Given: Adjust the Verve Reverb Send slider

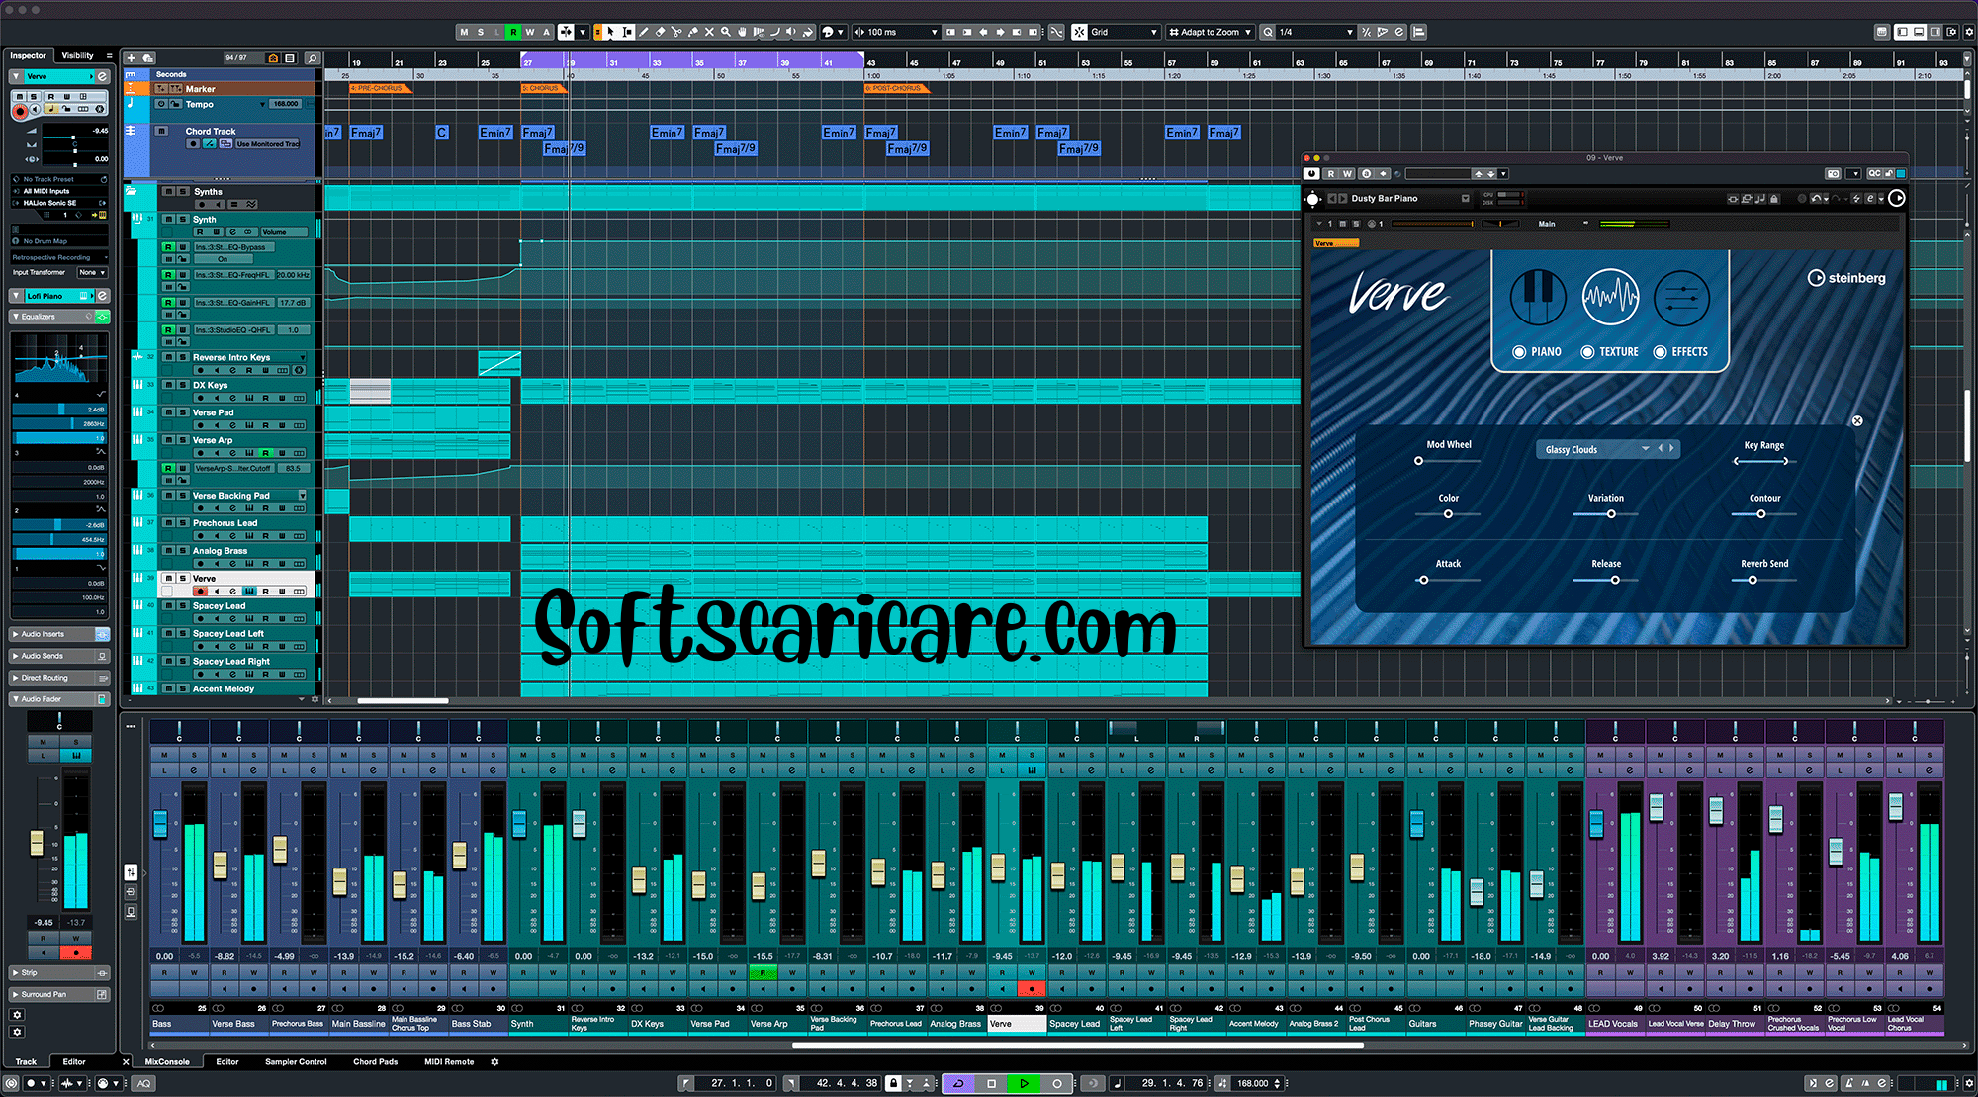Looking at the screenshot, I should coord(1764,580).
